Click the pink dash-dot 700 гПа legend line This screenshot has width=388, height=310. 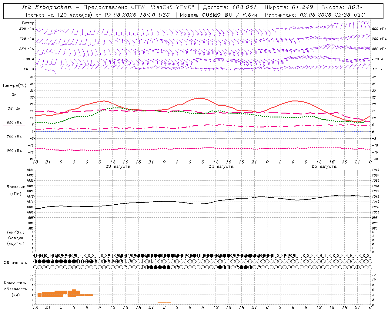13,140
